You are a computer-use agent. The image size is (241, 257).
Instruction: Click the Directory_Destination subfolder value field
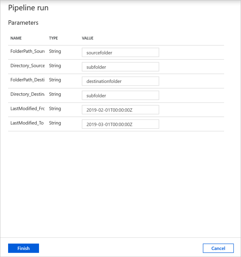click(x=120, y=95)
